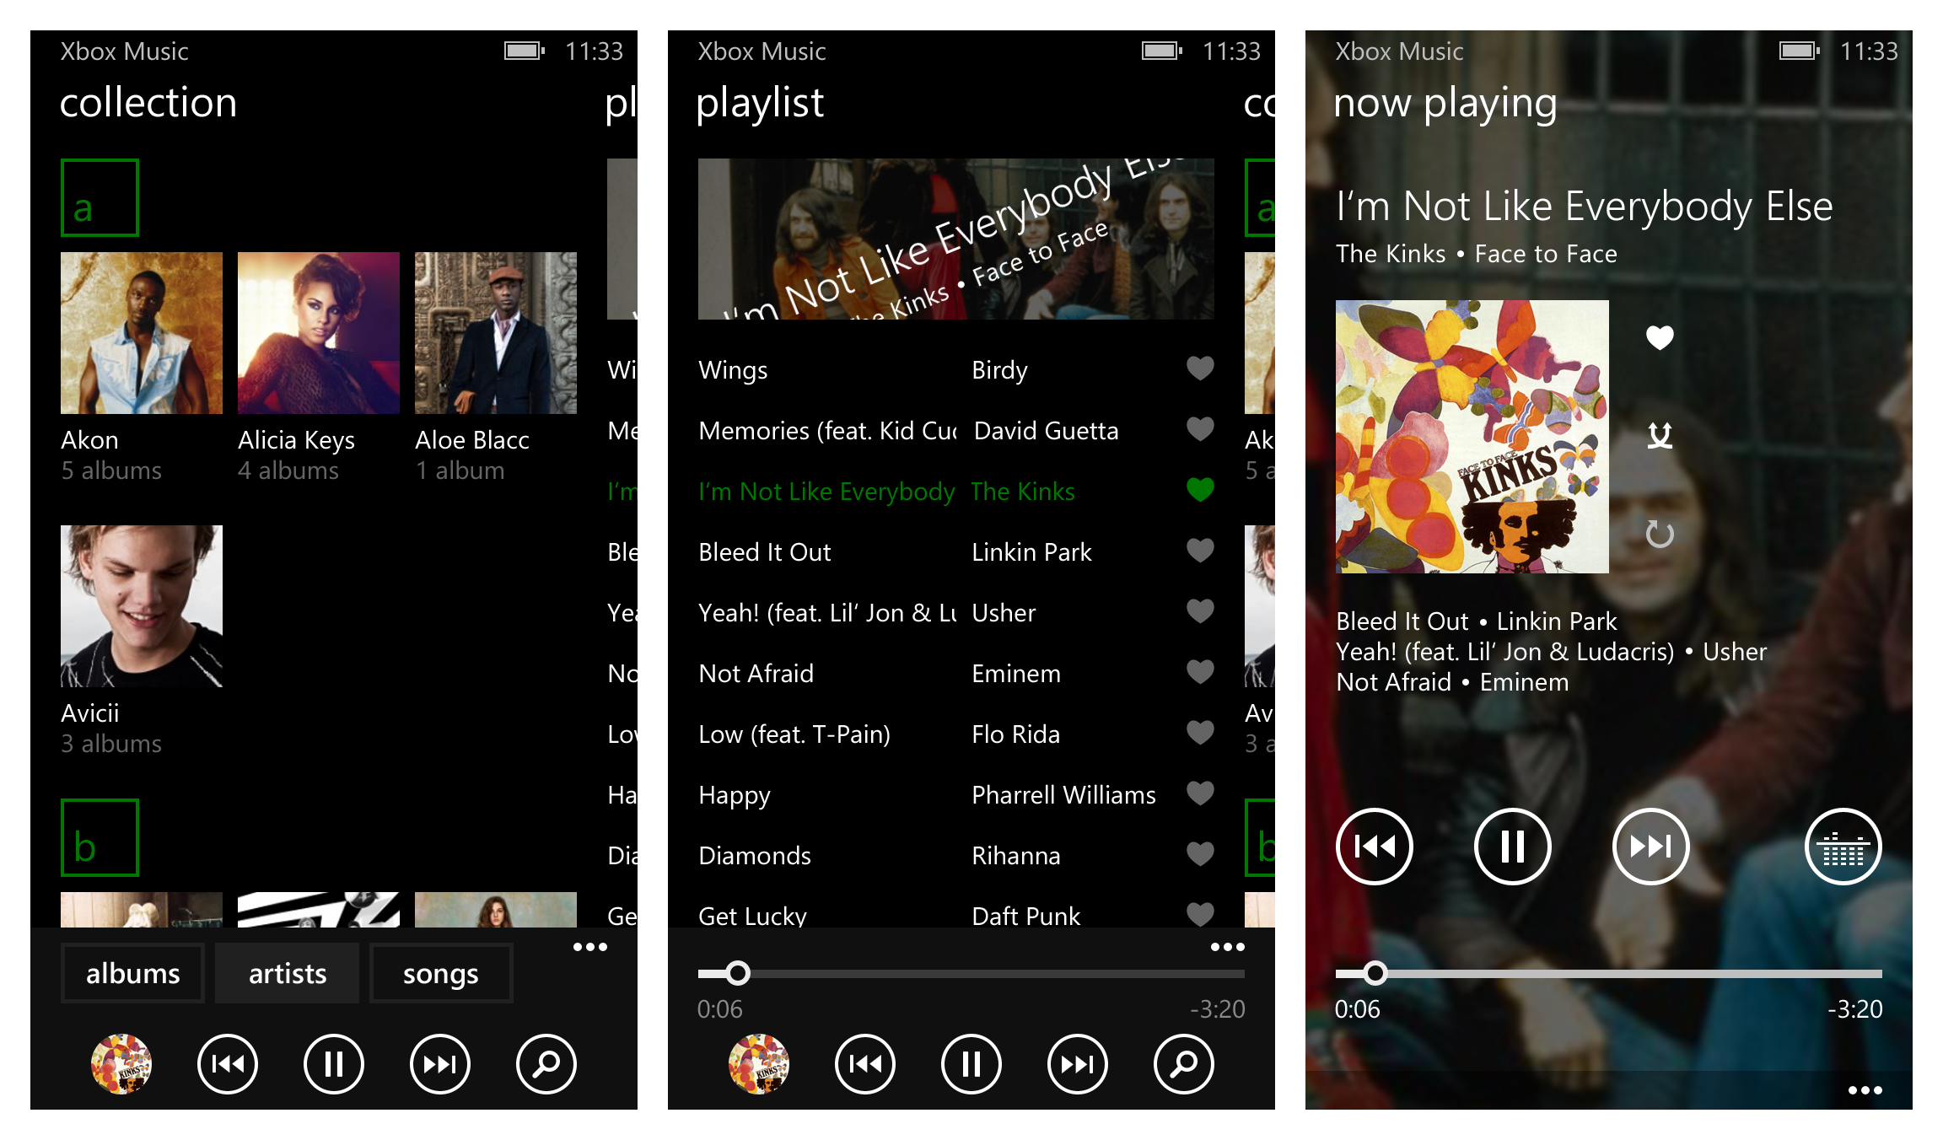Pause playback from collection screen bar
The image size is (1943, 1140).
tap(334, 1064)
